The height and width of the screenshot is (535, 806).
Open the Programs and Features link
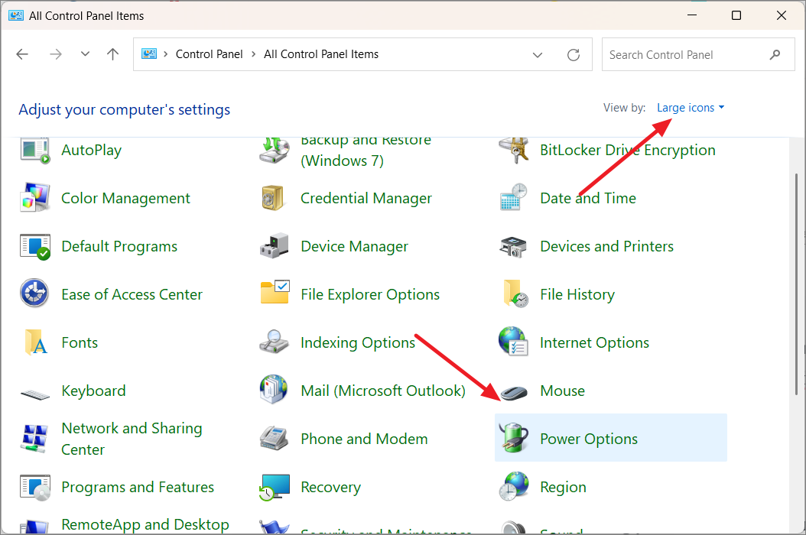[138, 487]
